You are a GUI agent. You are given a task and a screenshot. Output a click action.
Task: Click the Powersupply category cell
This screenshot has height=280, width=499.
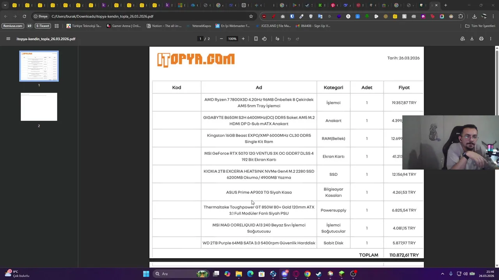(333, 210)
